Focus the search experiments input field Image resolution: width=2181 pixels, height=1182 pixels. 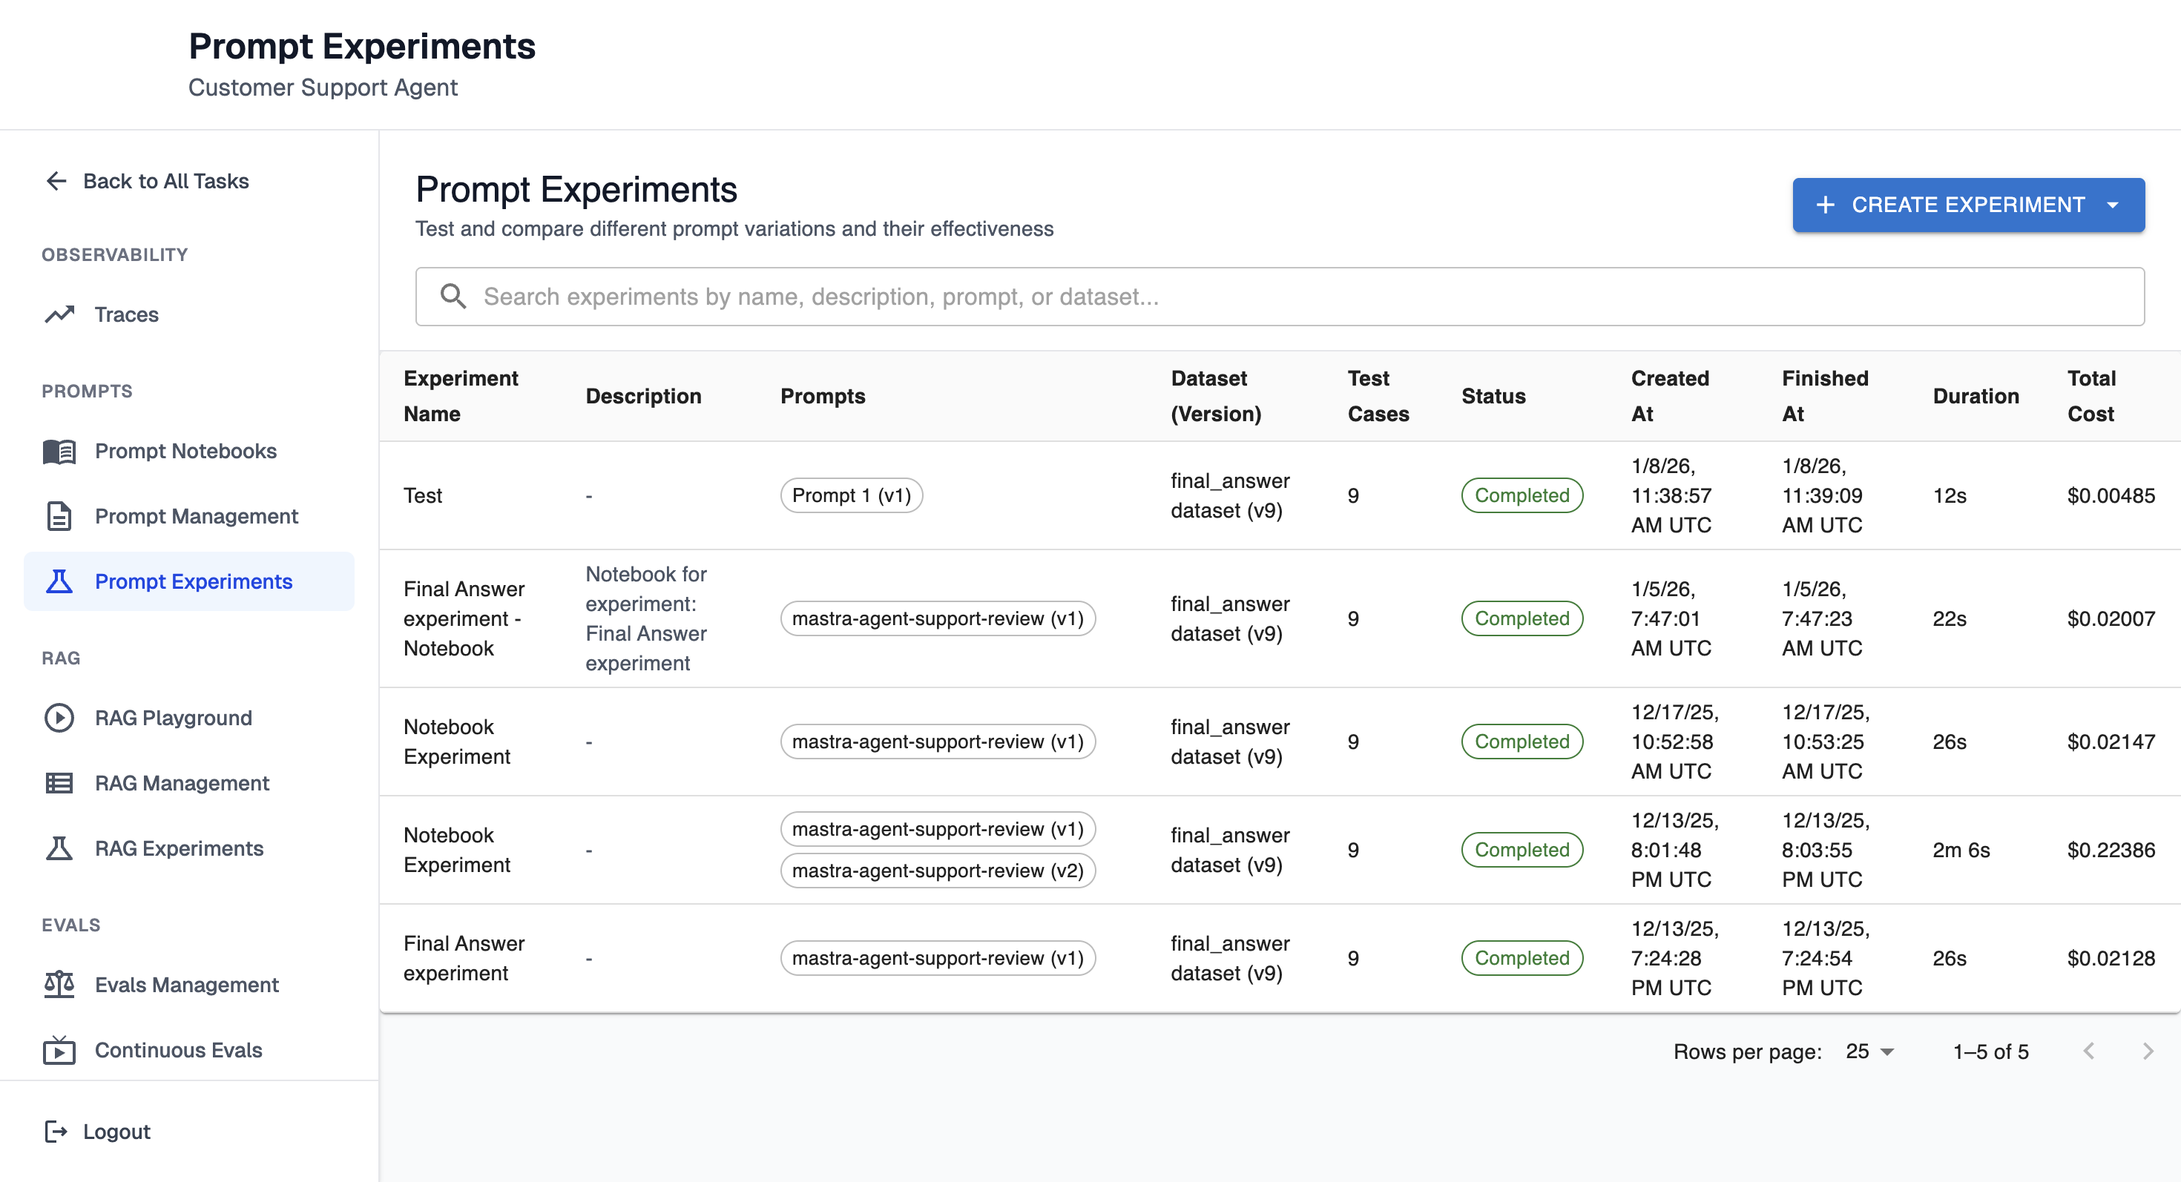pyautogui.click(x=1278, y=297)
